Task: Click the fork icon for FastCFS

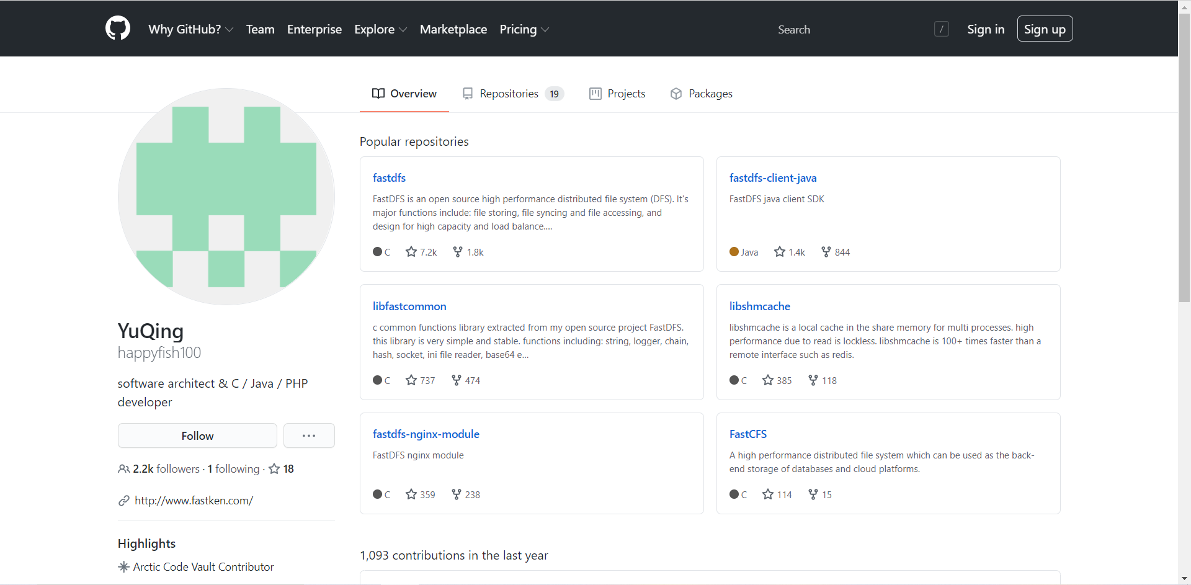Action: tap(813, 494)
